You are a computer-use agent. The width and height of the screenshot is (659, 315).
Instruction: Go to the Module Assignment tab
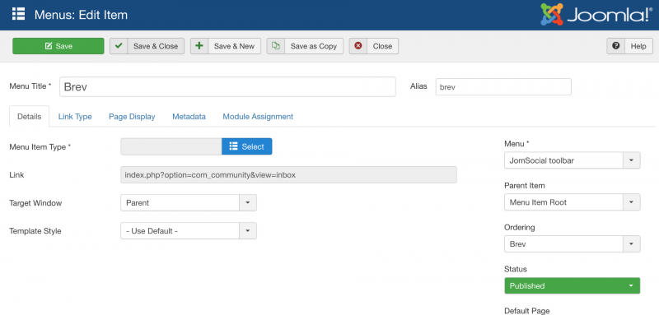(x=258, y=117)
